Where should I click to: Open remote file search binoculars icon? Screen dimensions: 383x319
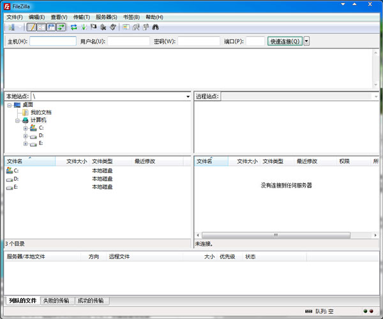[155, 27]
